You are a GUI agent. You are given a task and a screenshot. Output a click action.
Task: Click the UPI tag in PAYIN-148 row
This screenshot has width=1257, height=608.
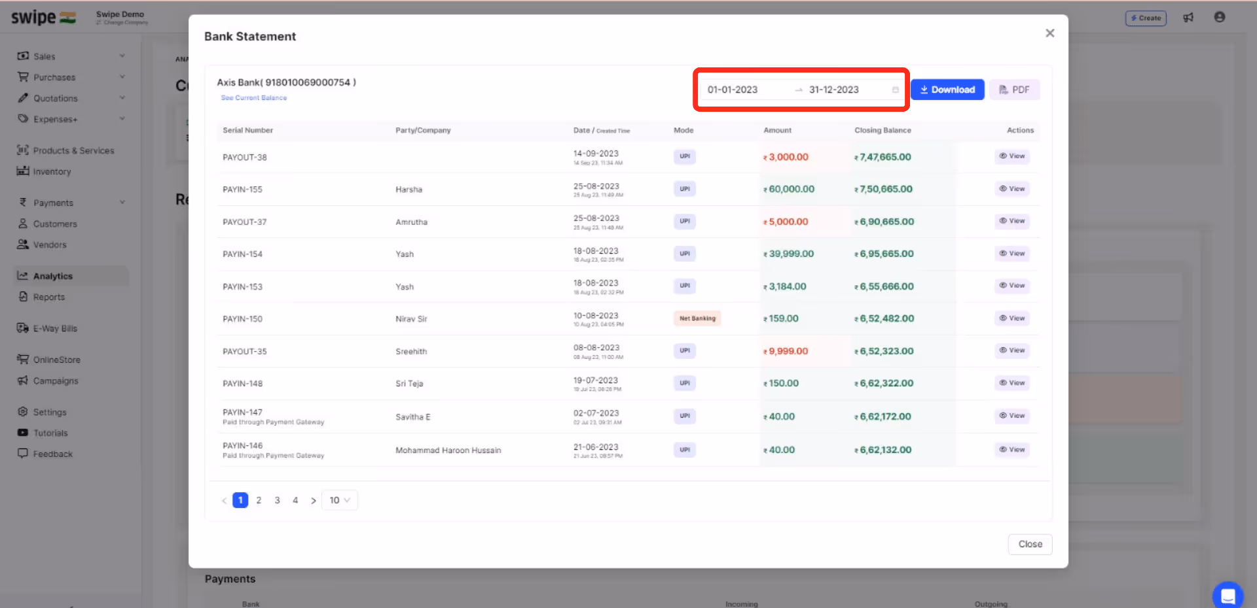[685, 383]
